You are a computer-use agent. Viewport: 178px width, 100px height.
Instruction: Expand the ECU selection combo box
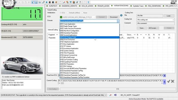(x=94, y=17)
